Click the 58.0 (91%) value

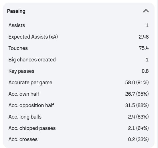pyautogui.click(x=137, y=83)
